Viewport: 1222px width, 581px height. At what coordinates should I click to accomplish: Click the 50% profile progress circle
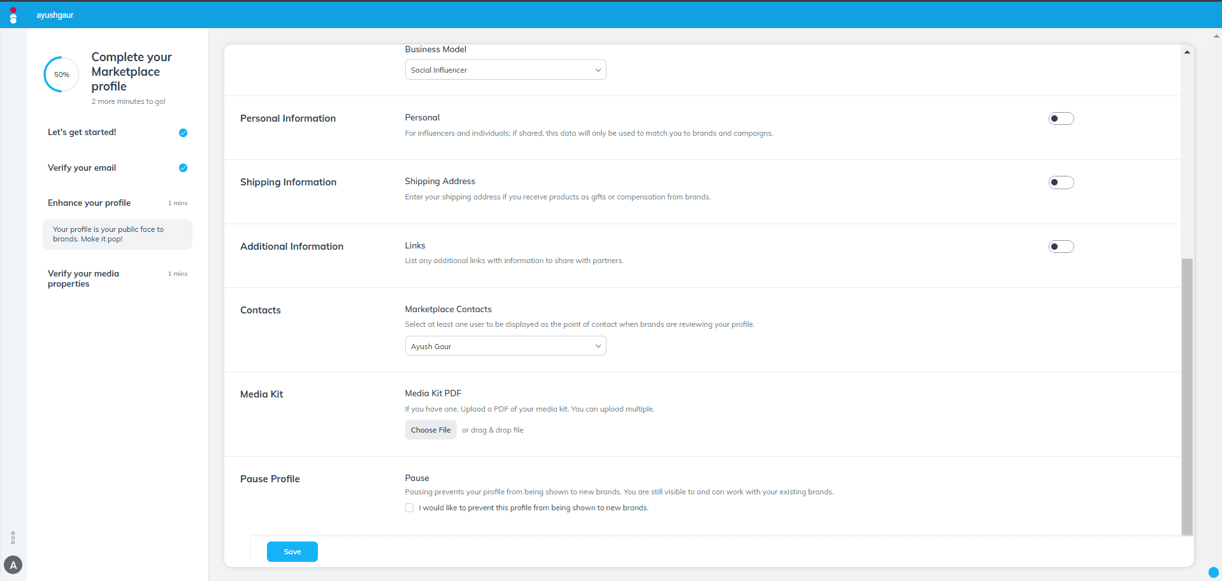62,75
